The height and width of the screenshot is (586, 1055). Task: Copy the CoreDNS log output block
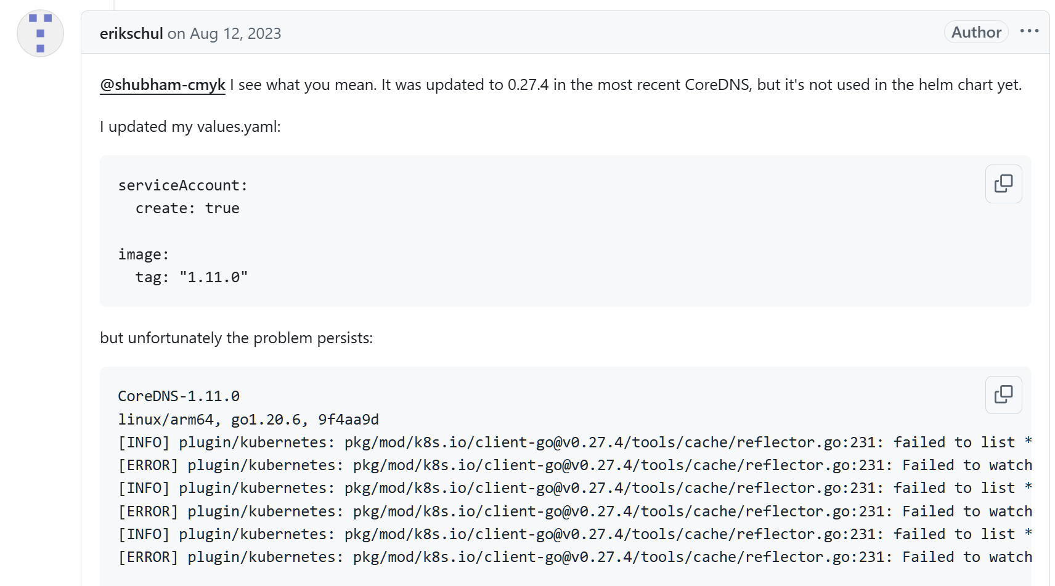pyautogui.click(x=1003, y=395)
